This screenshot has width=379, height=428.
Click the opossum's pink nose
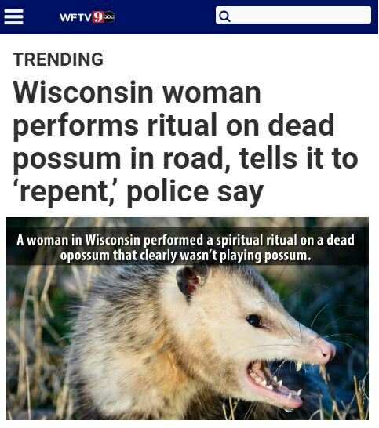[x=325, y=350]
